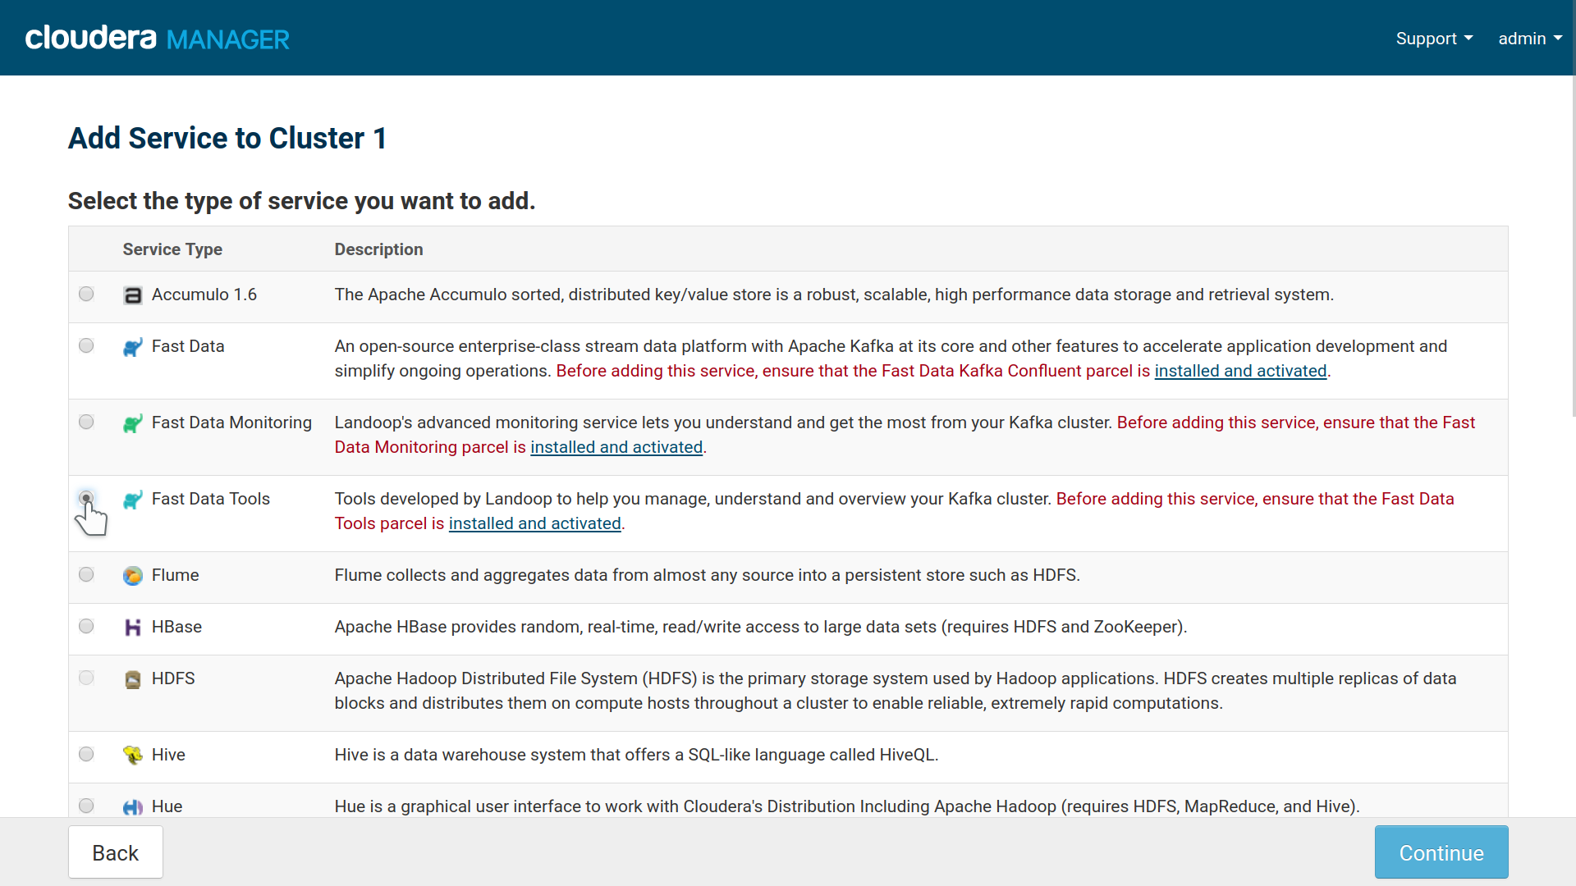The image size is (1576, 886).
Task: Click the Hive description text
Action: 636,755
